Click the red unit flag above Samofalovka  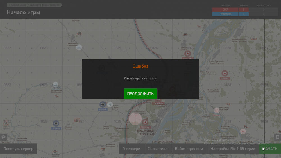point(79,33)
